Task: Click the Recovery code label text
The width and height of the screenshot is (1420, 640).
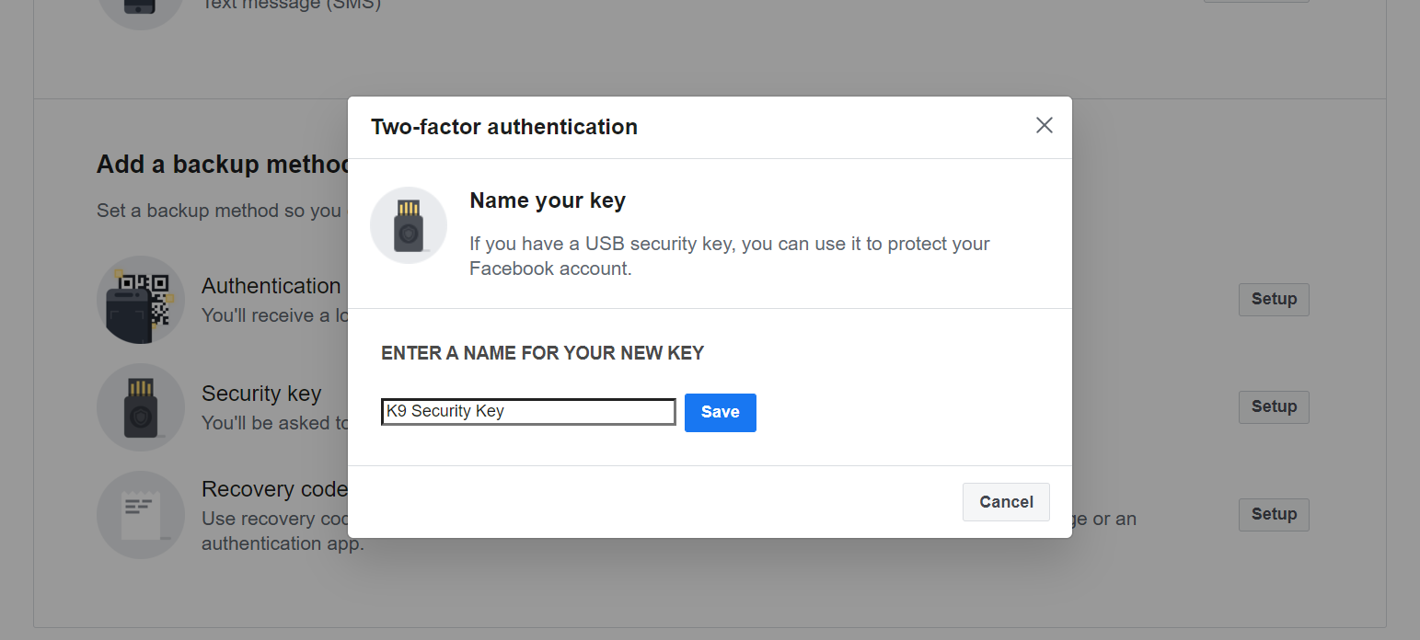Action: tap(274, 489)
